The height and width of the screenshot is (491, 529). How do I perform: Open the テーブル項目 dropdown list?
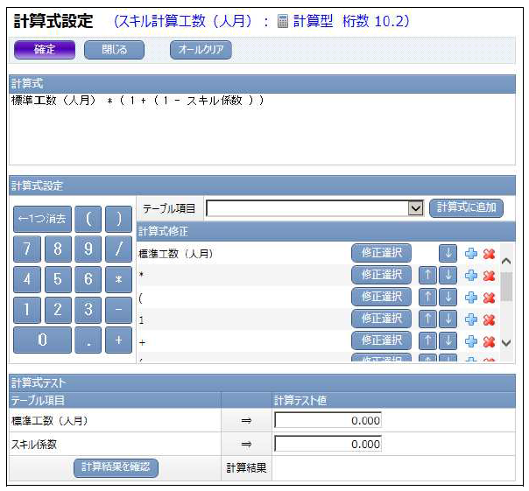[415, 208]
